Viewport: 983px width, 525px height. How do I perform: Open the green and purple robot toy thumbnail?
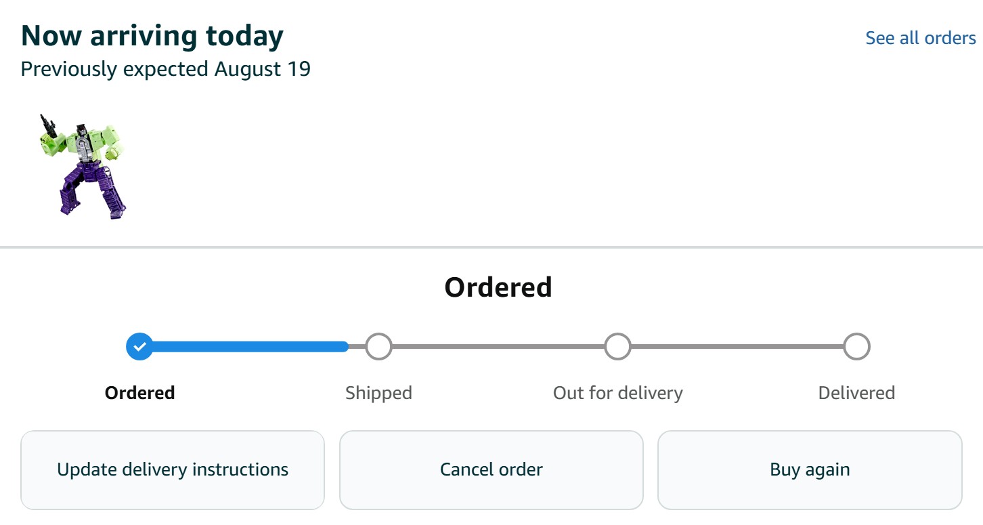(x=83, y=166)
